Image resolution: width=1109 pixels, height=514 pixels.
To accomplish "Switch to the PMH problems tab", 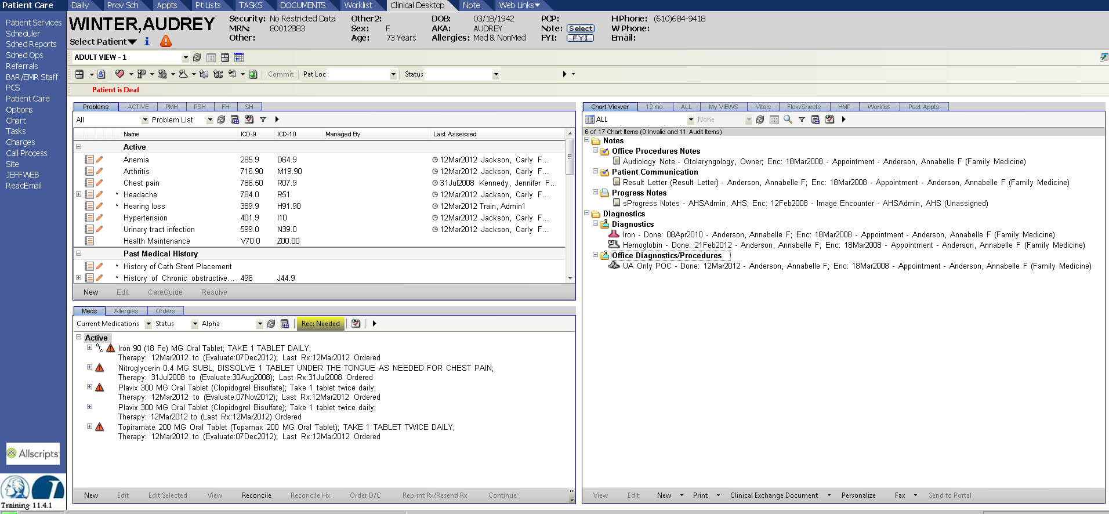I will pos(172,107).
